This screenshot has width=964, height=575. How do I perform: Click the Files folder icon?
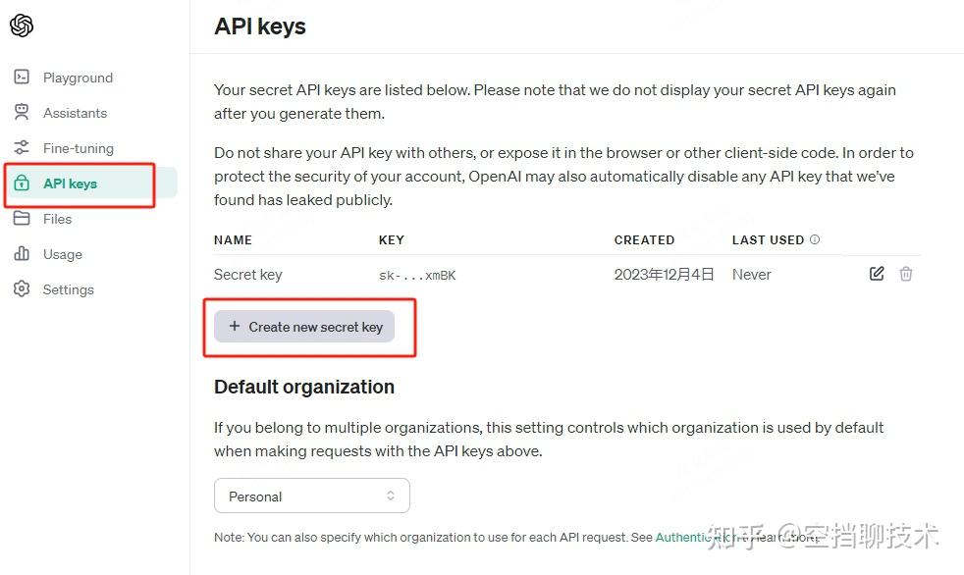[22, 218]
